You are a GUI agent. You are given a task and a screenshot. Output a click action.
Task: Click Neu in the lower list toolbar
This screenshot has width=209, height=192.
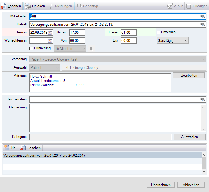coord(11,148)
